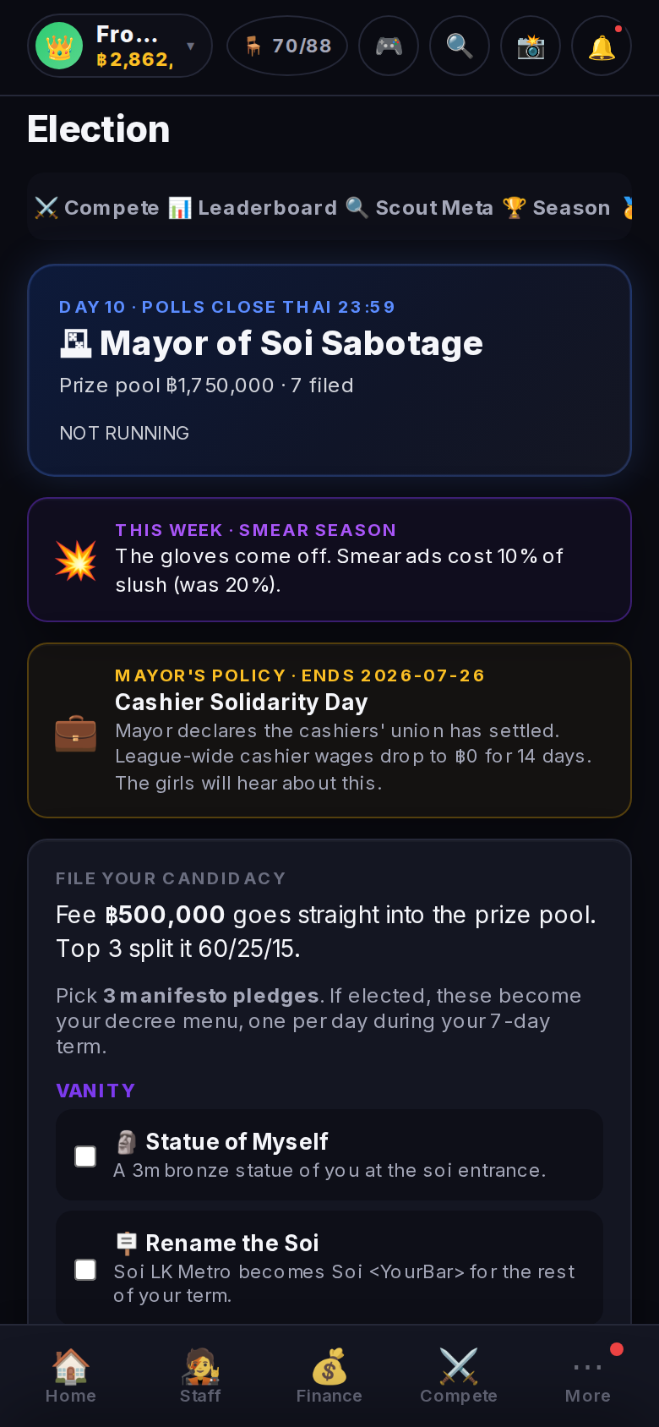Open the Smear Season weekly event banner
The image size is (659, 1427).
[x=329, y=560]
